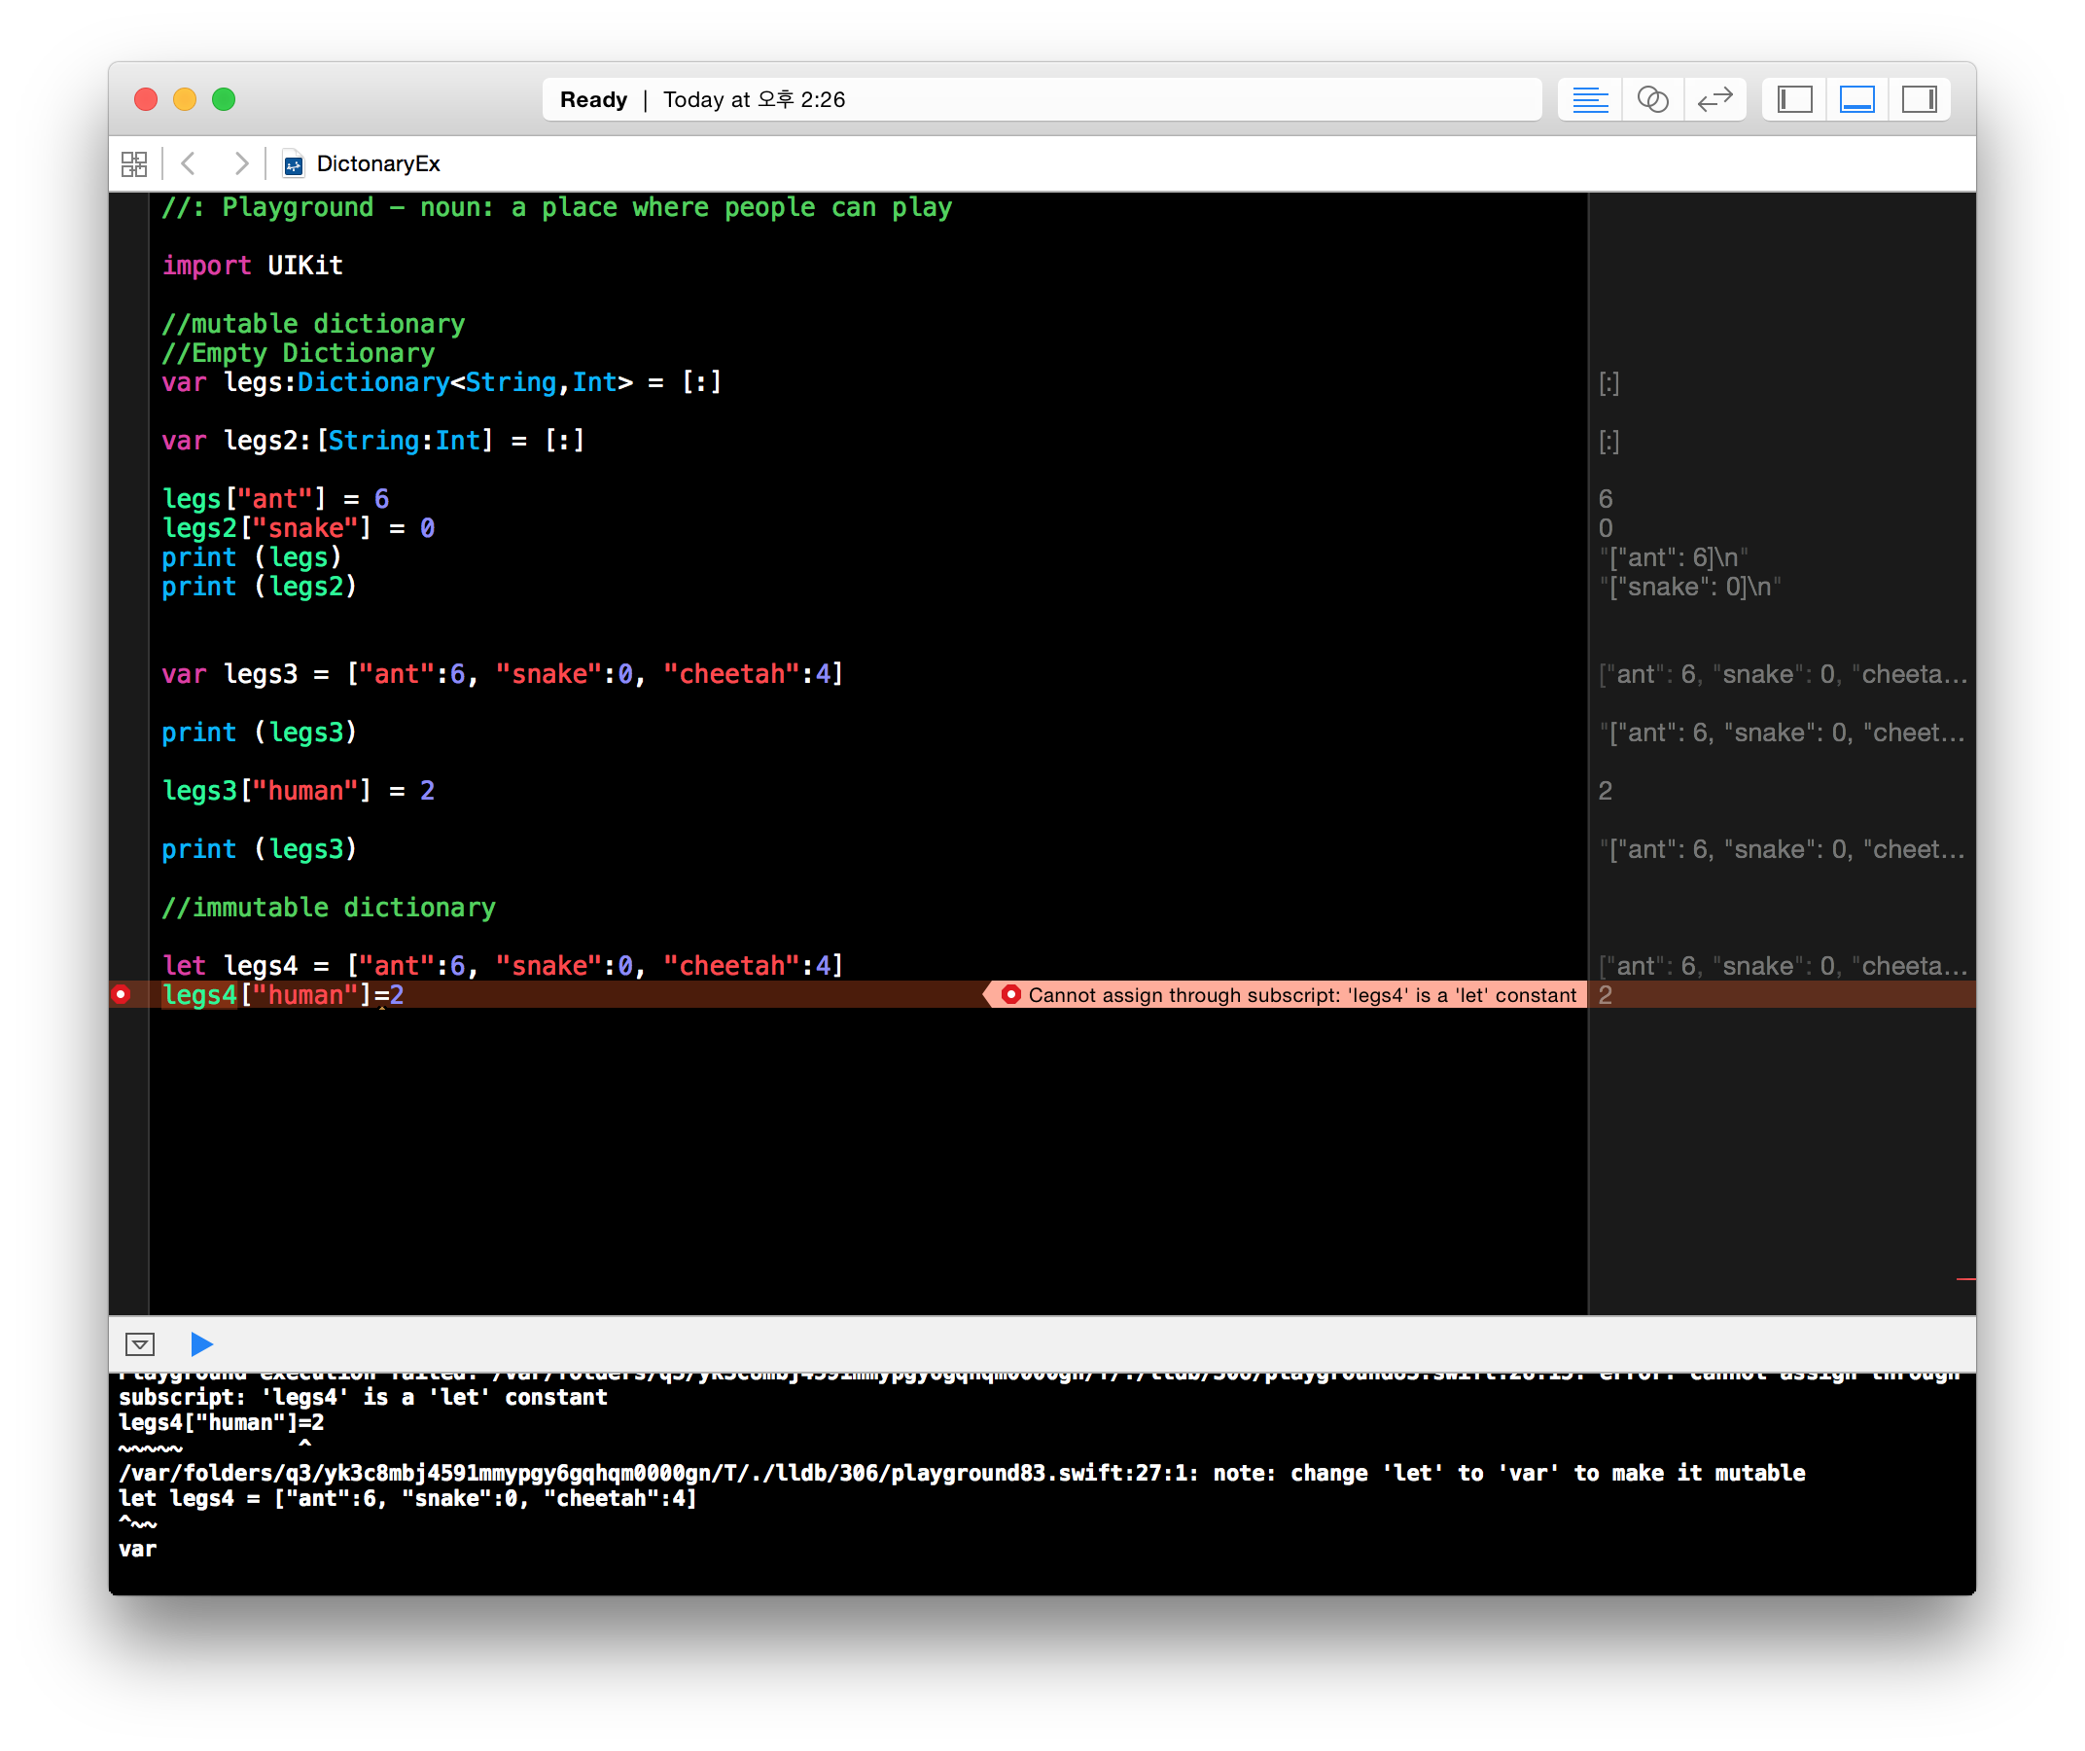Image resolution: width=2085 pixels, height=1751 pixels.
Task: Show the Standard editor
Action: [1590, 99]
